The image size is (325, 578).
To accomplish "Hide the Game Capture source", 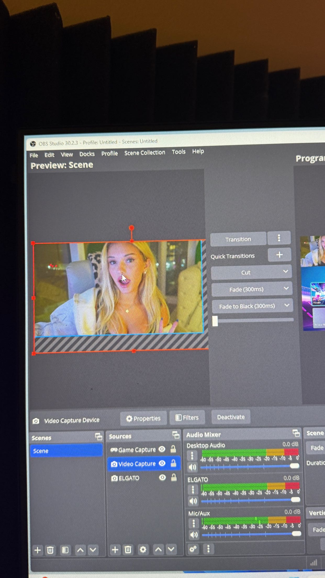I will click(x=162, y=449).
